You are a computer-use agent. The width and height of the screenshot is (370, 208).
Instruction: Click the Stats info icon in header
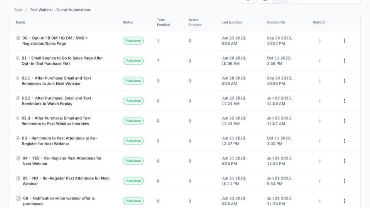pos(324,22)
